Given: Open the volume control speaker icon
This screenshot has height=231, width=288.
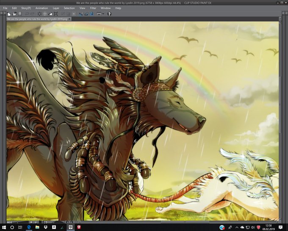Looking at the screenshot, I should pos(253,228).
